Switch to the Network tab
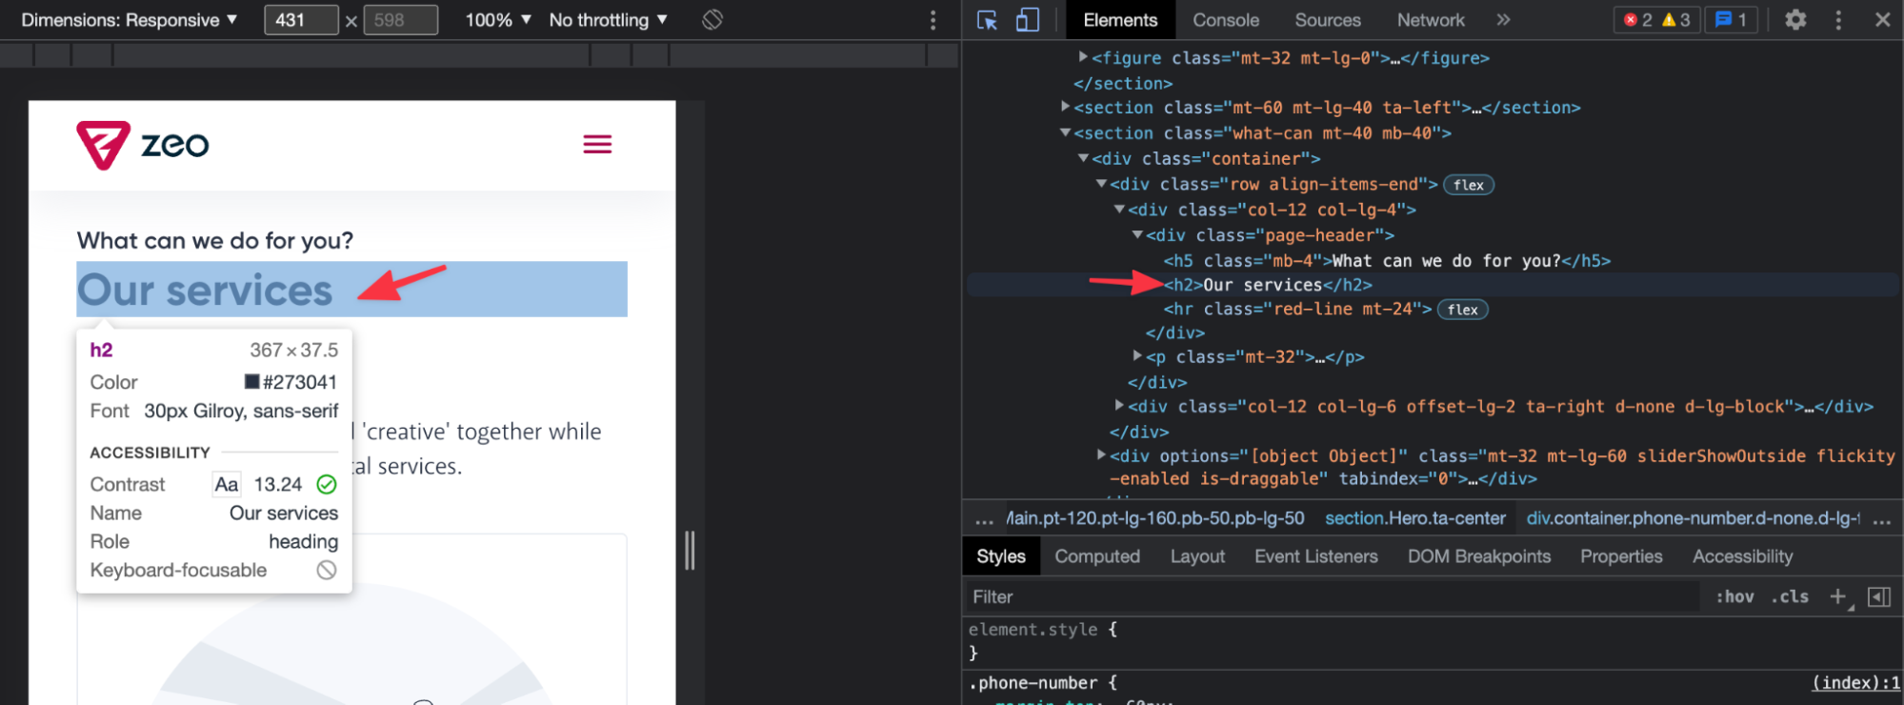The width and height of the screenshot is (1904, 705). pyautogui.click(x=1431, y=20)
